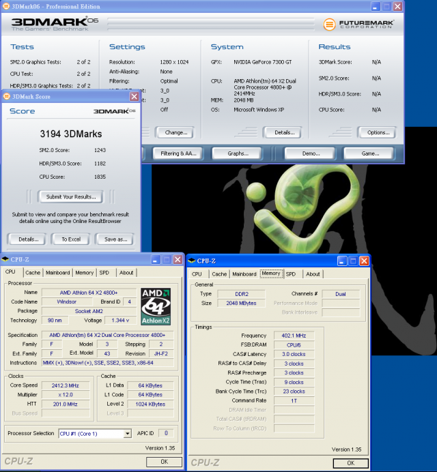Open Details in 3DMark Score window
This screenshot has width=437, height=472.
[27, 239]
